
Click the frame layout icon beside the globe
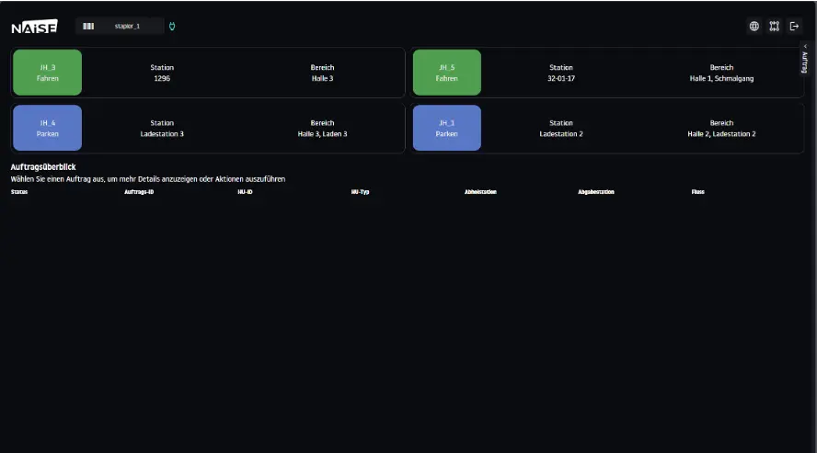click(x=775, y=27)
